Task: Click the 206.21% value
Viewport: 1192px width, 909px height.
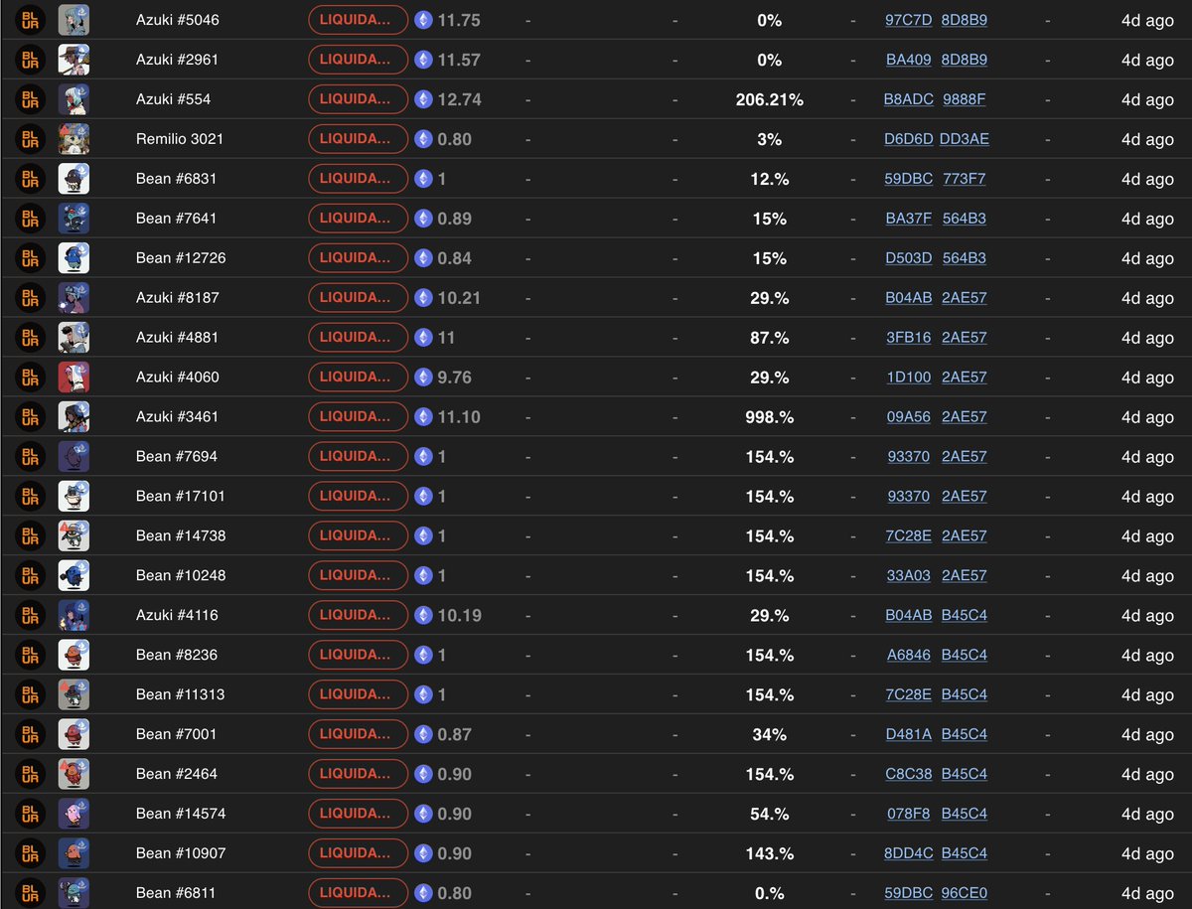Action: click(x=770, y=99)
